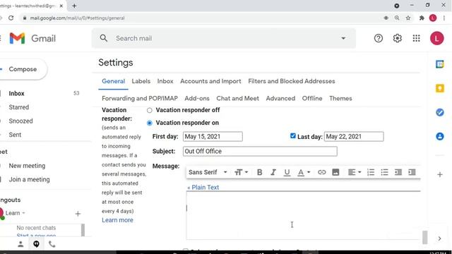This screenshot has height=254, width=452.
Task: Toggle italic formatting in message toolbar
Action: [273, 172]
